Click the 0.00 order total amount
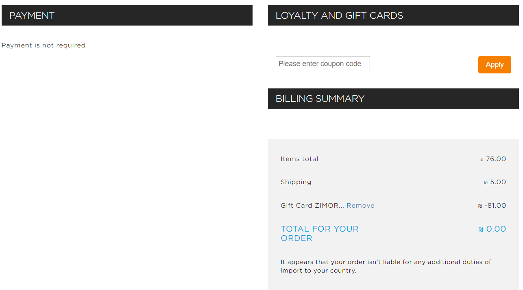Screen dimensions: 523x290 [496, 229]
